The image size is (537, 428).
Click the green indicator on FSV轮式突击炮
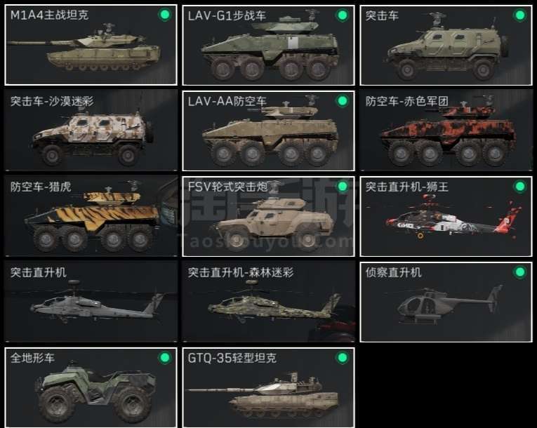tap(342, 186)
